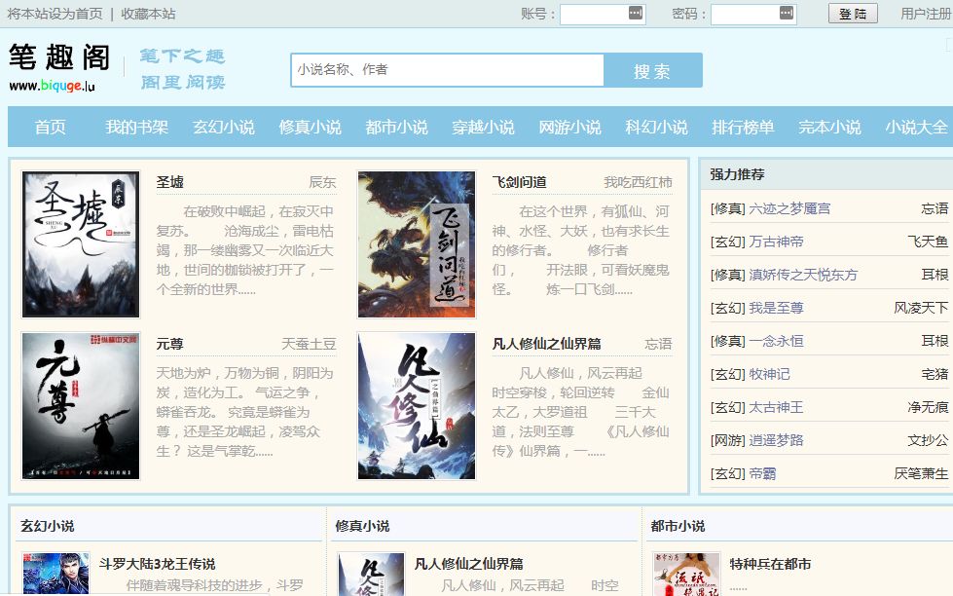Click the password manager icon in password field
Viewport: 953px width, 596px height.
[786, 13]
